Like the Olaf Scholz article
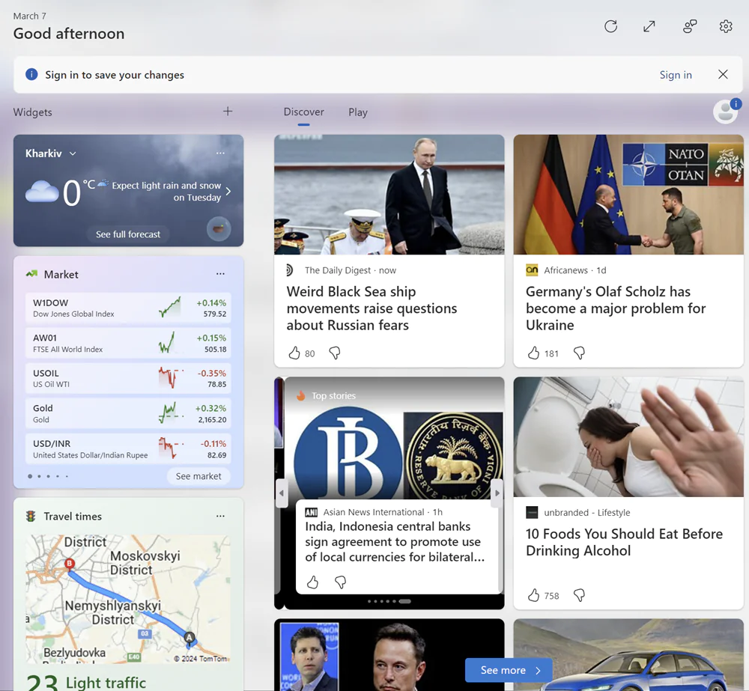This screenshot has width=749, height=691. click(533, 353)
